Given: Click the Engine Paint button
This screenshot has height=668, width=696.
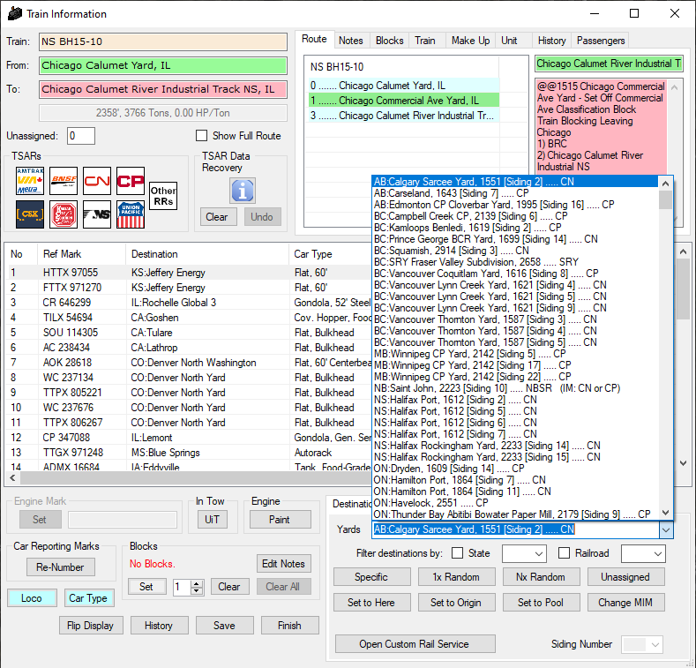Looking at the screenshot, I should (x=281, y=519).
